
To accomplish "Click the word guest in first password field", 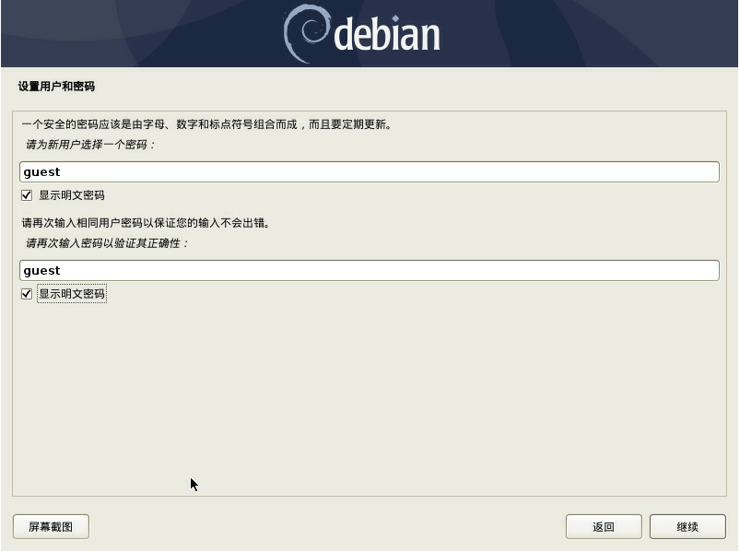I will click(x=42, y=172).
